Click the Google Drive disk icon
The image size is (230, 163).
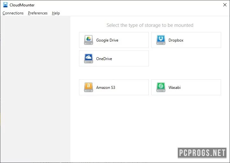[89, 40]
